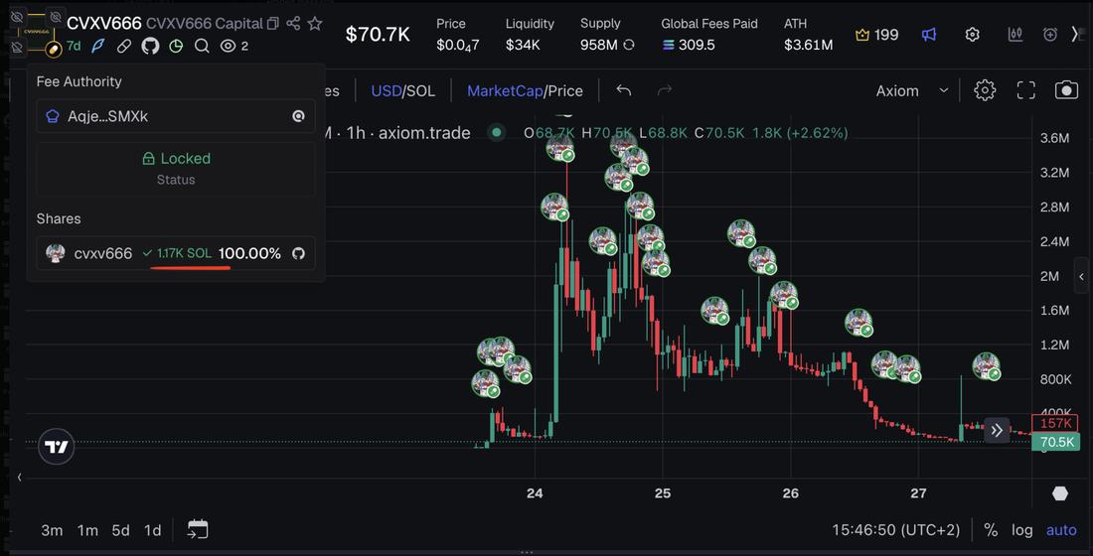
Task: Click the @ icon in the Aqje...SMXk row
Action: (298, 116)
